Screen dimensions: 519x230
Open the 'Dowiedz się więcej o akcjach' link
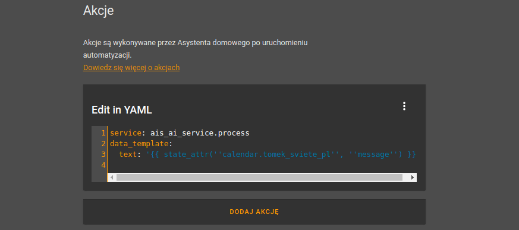click(x=131, y=68)
